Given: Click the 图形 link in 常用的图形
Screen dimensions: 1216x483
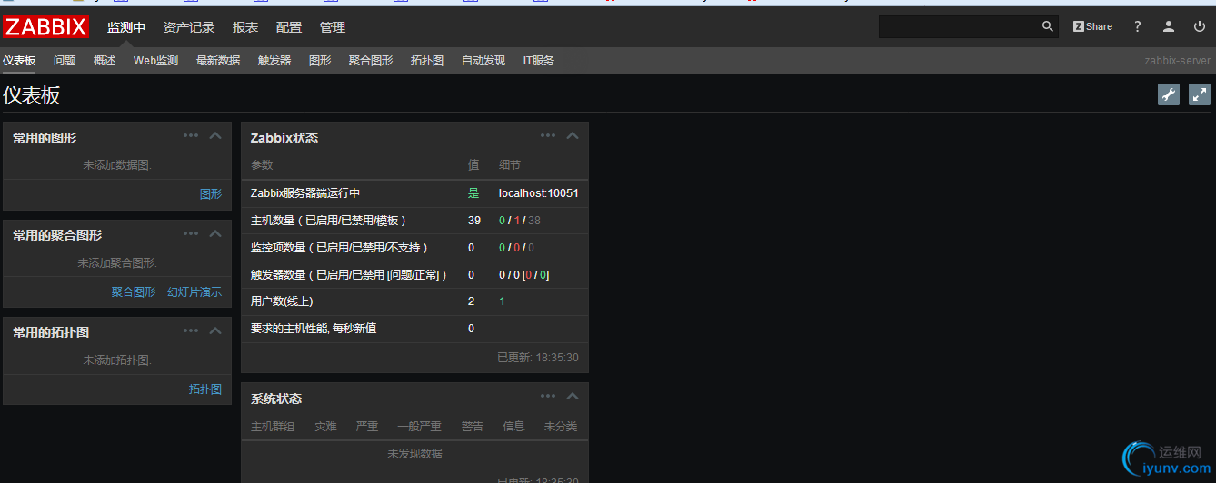Looking at the screenshot, I should tap(211, 194).
